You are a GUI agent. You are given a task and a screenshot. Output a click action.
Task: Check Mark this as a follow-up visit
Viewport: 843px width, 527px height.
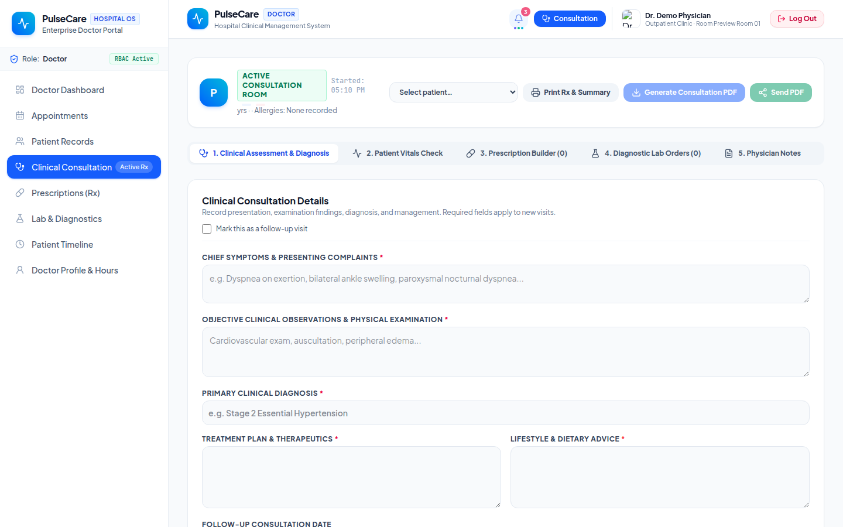[x=207, y=229]
